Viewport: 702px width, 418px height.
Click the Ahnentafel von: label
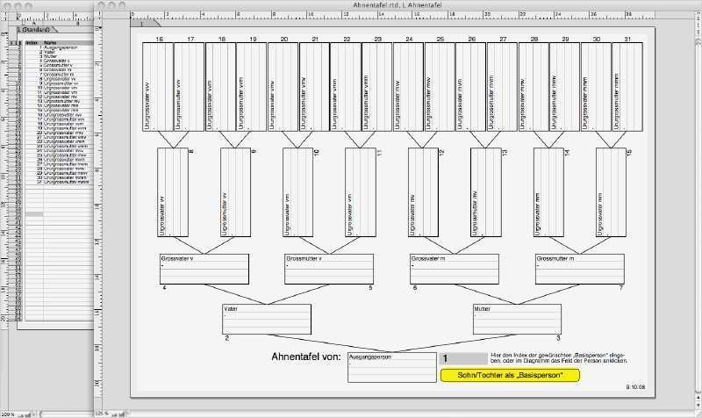(x=306, y=357)
